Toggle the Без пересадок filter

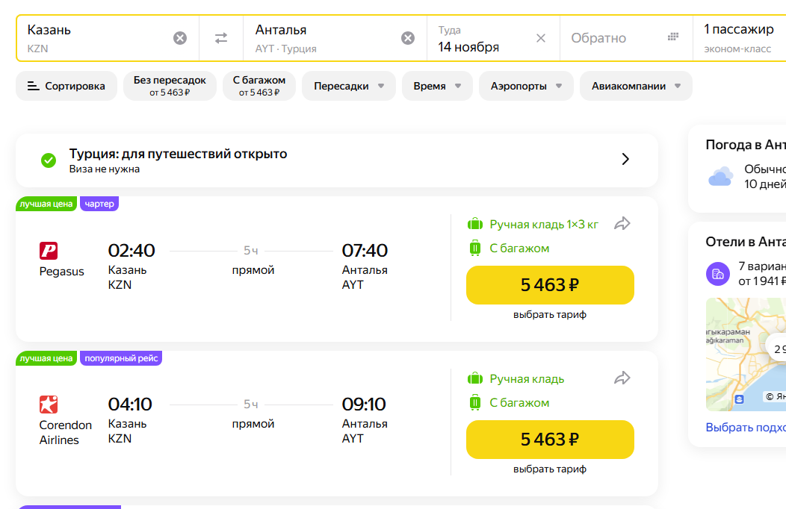(x=170, y=86)
